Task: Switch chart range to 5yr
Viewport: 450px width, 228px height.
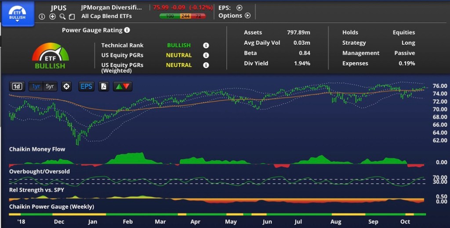Action: pos(50,86)
